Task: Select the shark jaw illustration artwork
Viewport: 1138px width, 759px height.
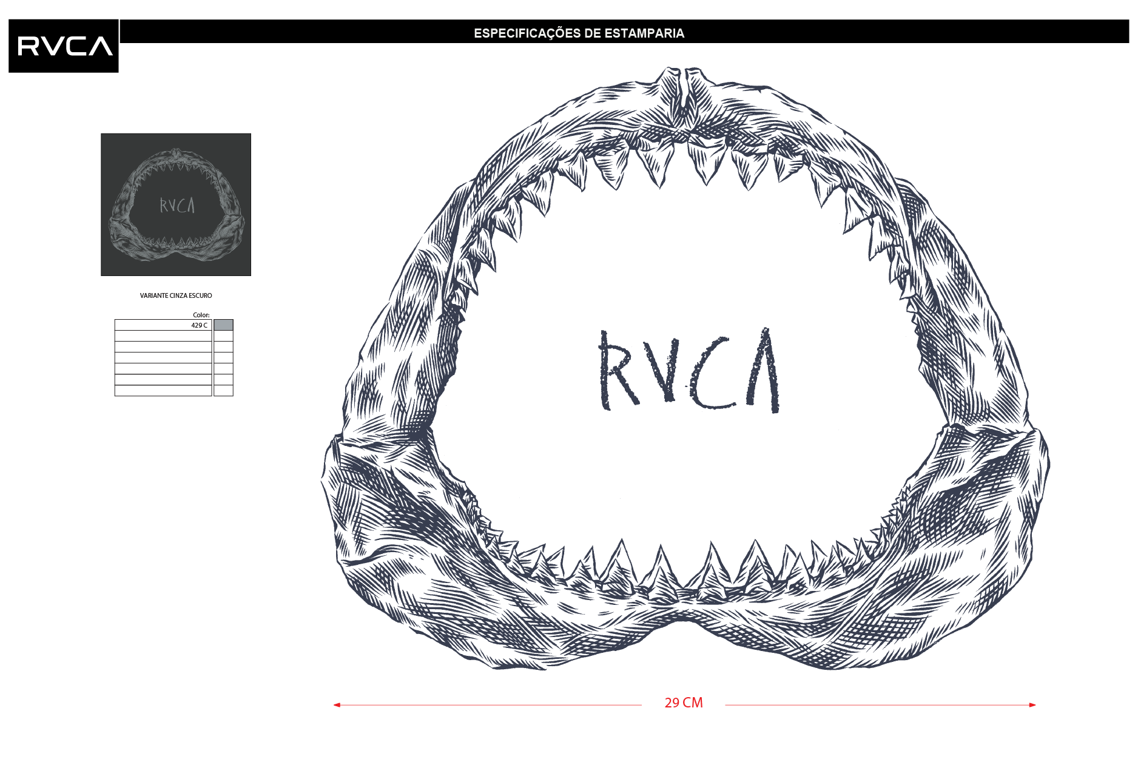Action: coord(685,368)
